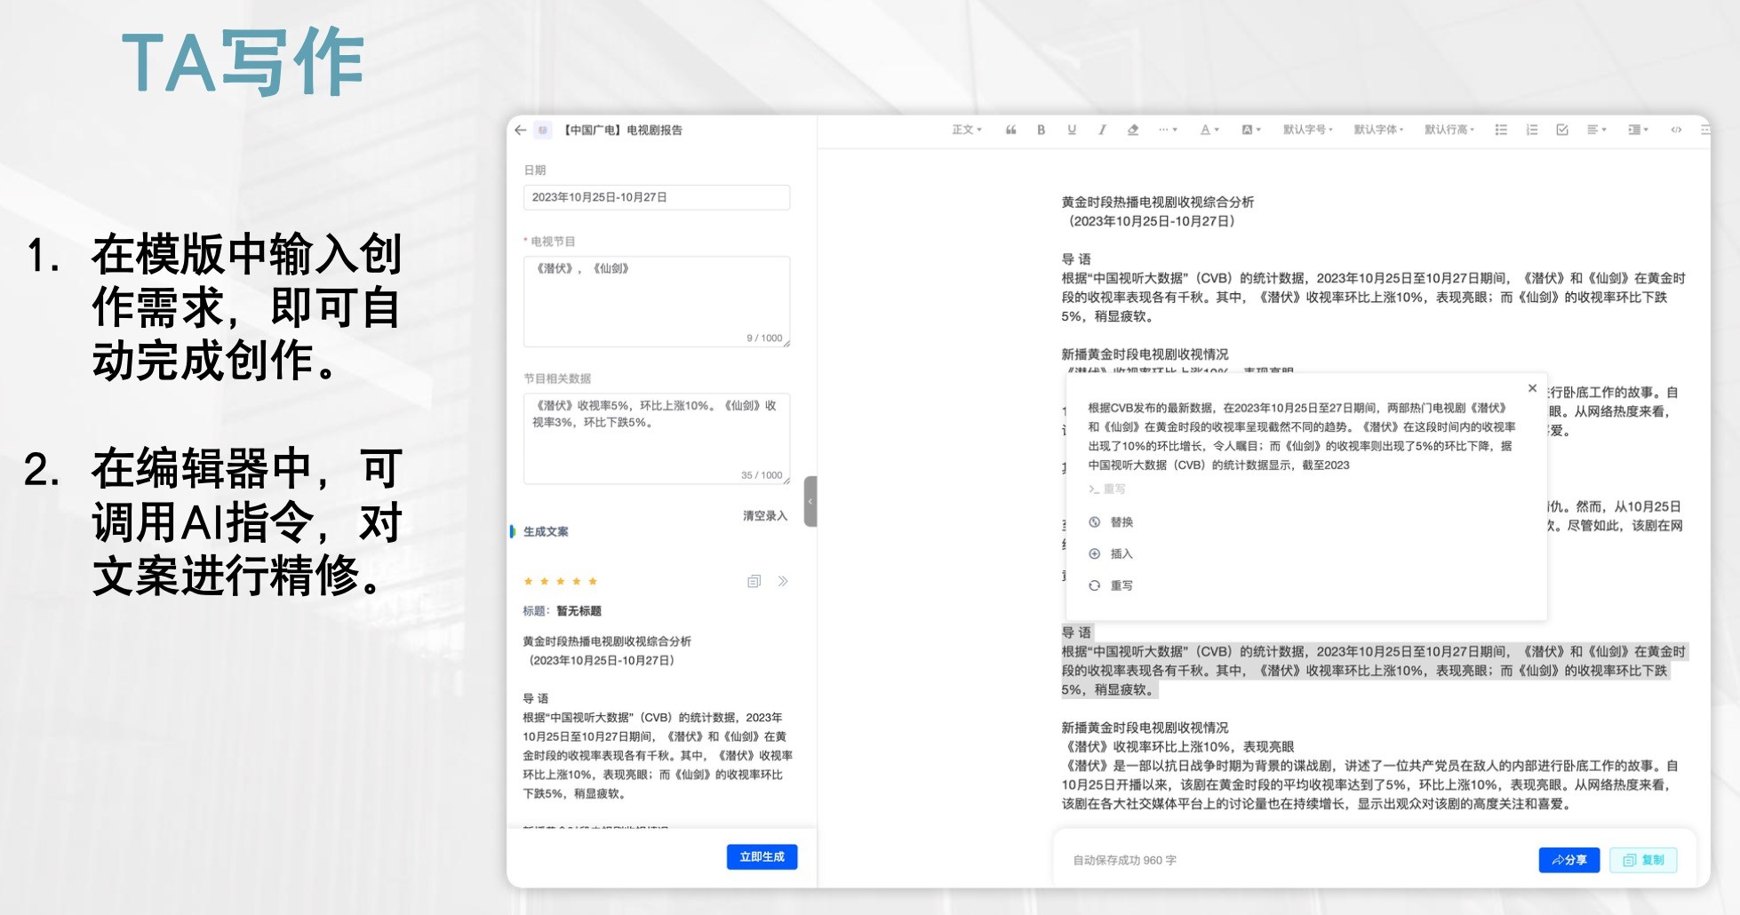Viewport: 1740px width, 915px height.
Task: Go back with the left arrow icon
Action: 521,130
